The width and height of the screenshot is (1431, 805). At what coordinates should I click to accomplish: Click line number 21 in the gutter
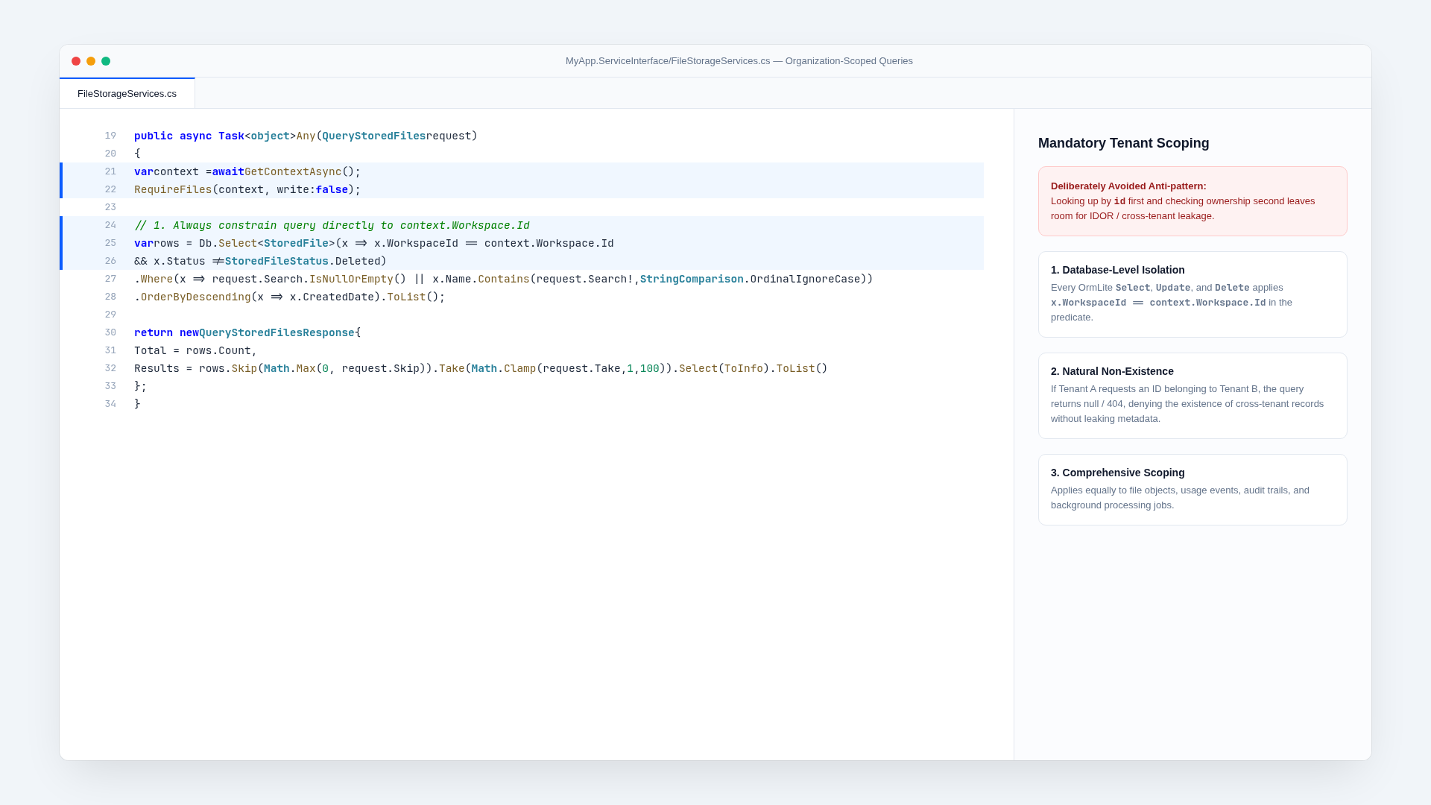[110, 171]
